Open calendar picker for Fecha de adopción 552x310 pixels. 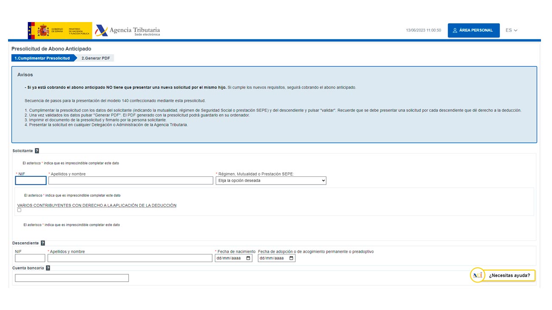tap(292, 258)
